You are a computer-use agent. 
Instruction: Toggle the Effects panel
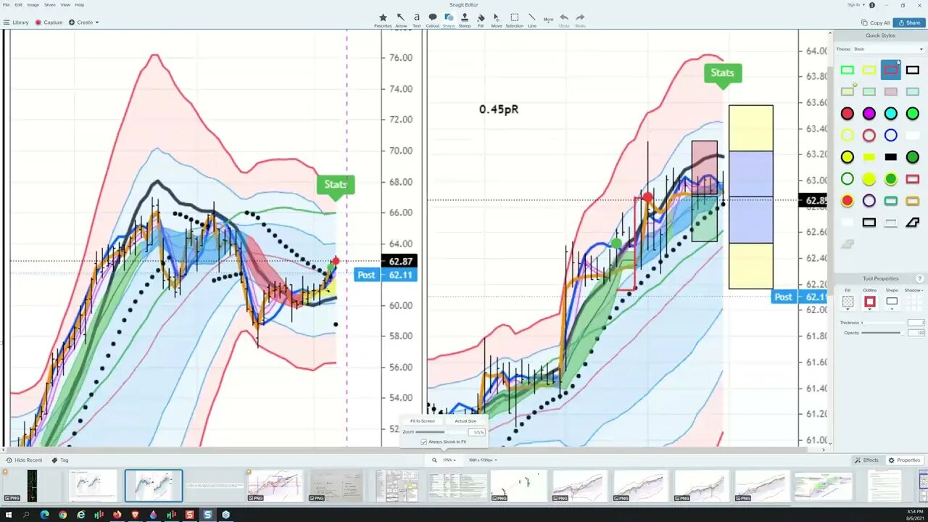866,460
